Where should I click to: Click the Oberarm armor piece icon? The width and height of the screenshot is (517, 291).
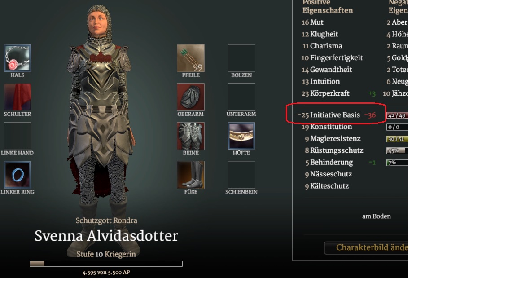pos(191,97)
